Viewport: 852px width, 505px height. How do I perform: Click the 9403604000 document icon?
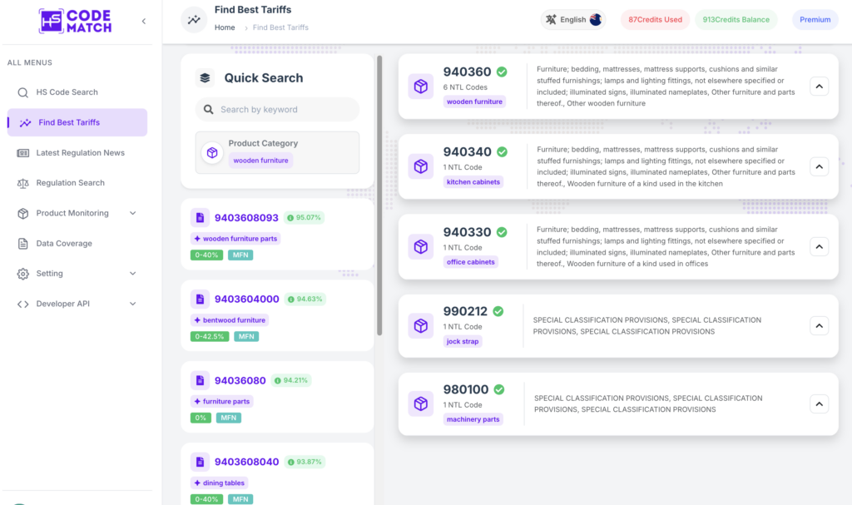(200, 299)
